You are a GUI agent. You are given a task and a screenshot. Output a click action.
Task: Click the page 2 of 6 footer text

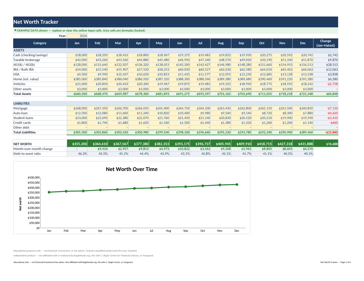pyautogui.click(x=335, y=262)
